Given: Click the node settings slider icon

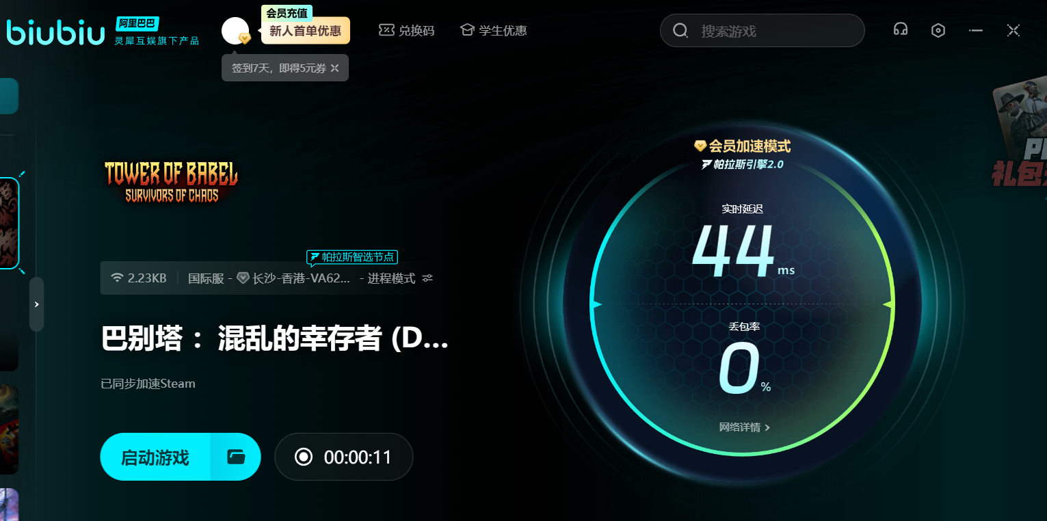Looking at the screenshot, I should 427,278.
